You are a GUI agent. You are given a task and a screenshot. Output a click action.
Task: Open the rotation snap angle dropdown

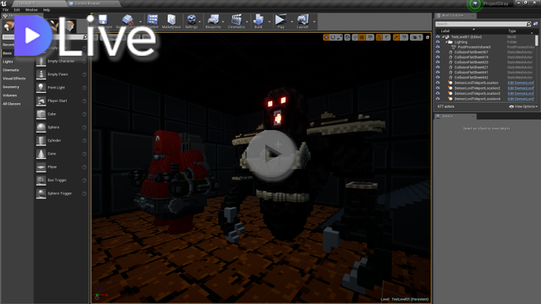pyautogui.click(x=387, y=37)
